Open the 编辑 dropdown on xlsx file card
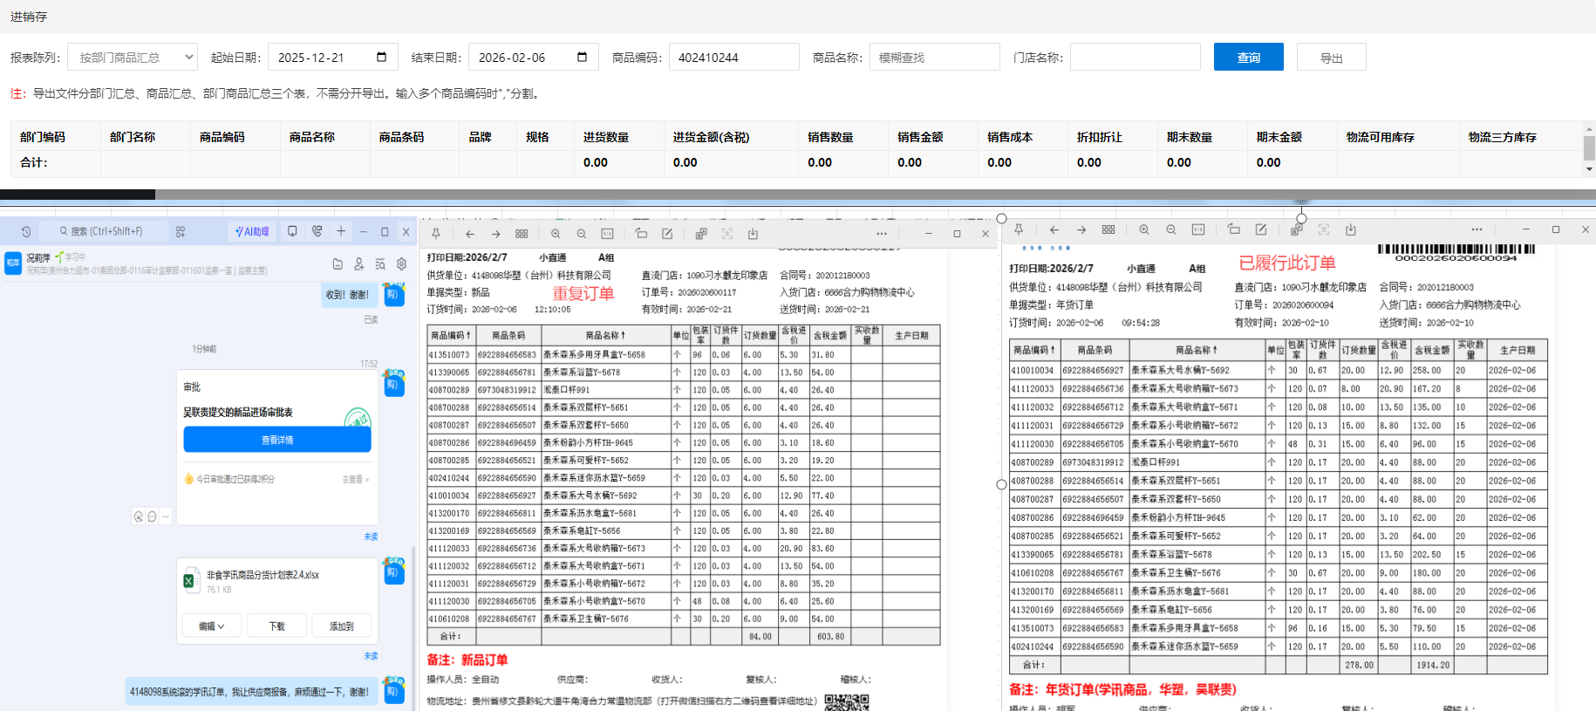The width and height of the screenshot is (1596, 711). 211,626
